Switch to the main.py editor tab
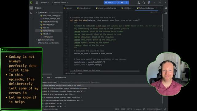The height and width of the screenshot is (111, 197). click(68, 8)
